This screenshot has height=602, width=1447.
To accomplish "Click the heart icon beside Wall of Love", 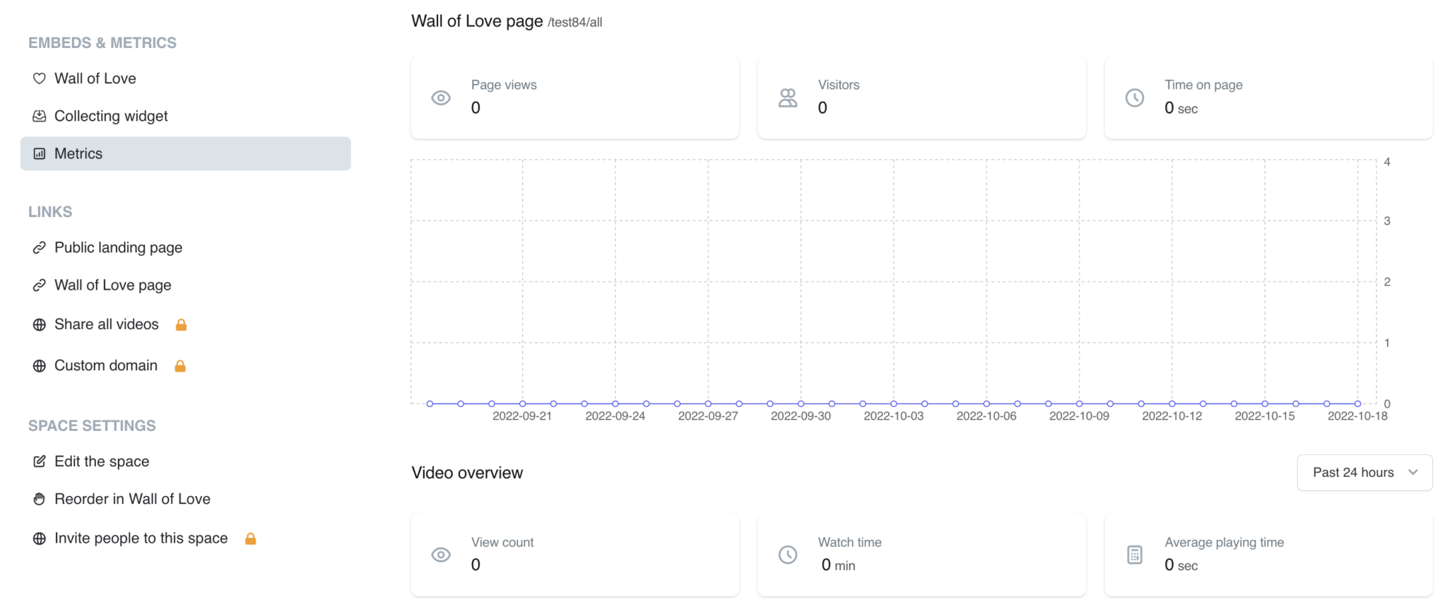I will [x=40, y=78].
